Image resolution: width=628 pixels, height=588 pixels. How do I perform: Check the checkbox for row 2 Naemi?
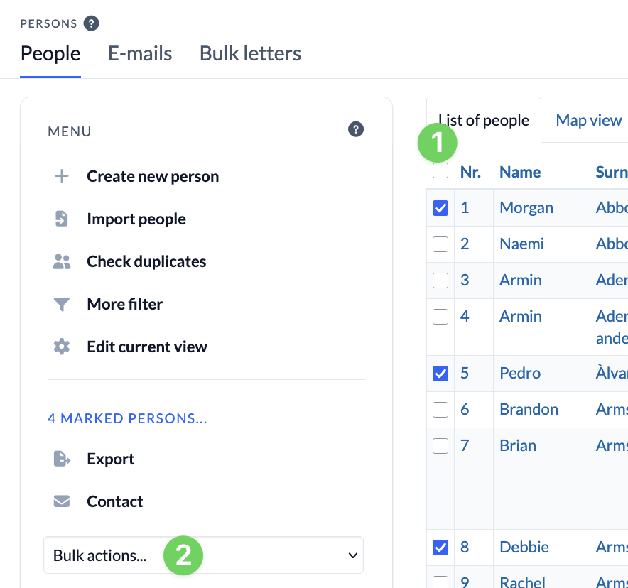(x=440, y=244)
